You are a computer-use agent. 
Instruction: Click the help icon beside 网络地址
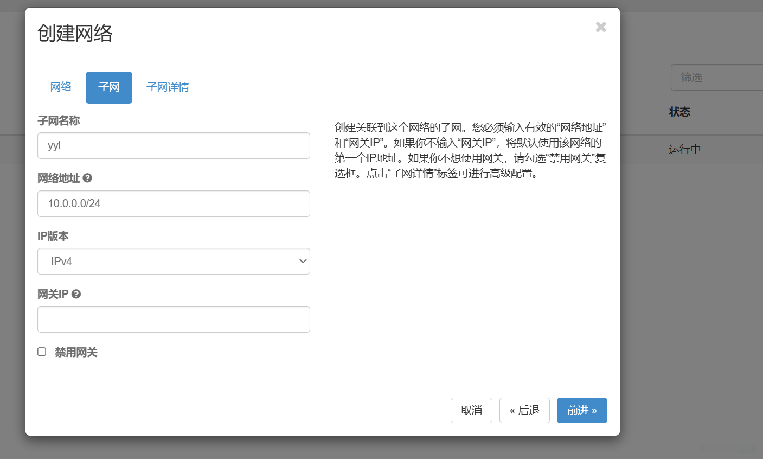point(87,178)
